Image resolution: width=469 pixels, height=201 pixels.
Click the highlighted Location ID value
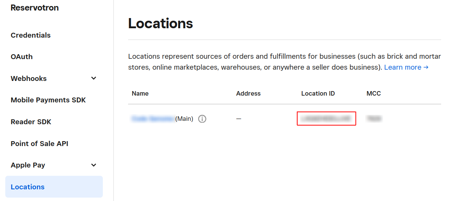(x=326, y=119)
